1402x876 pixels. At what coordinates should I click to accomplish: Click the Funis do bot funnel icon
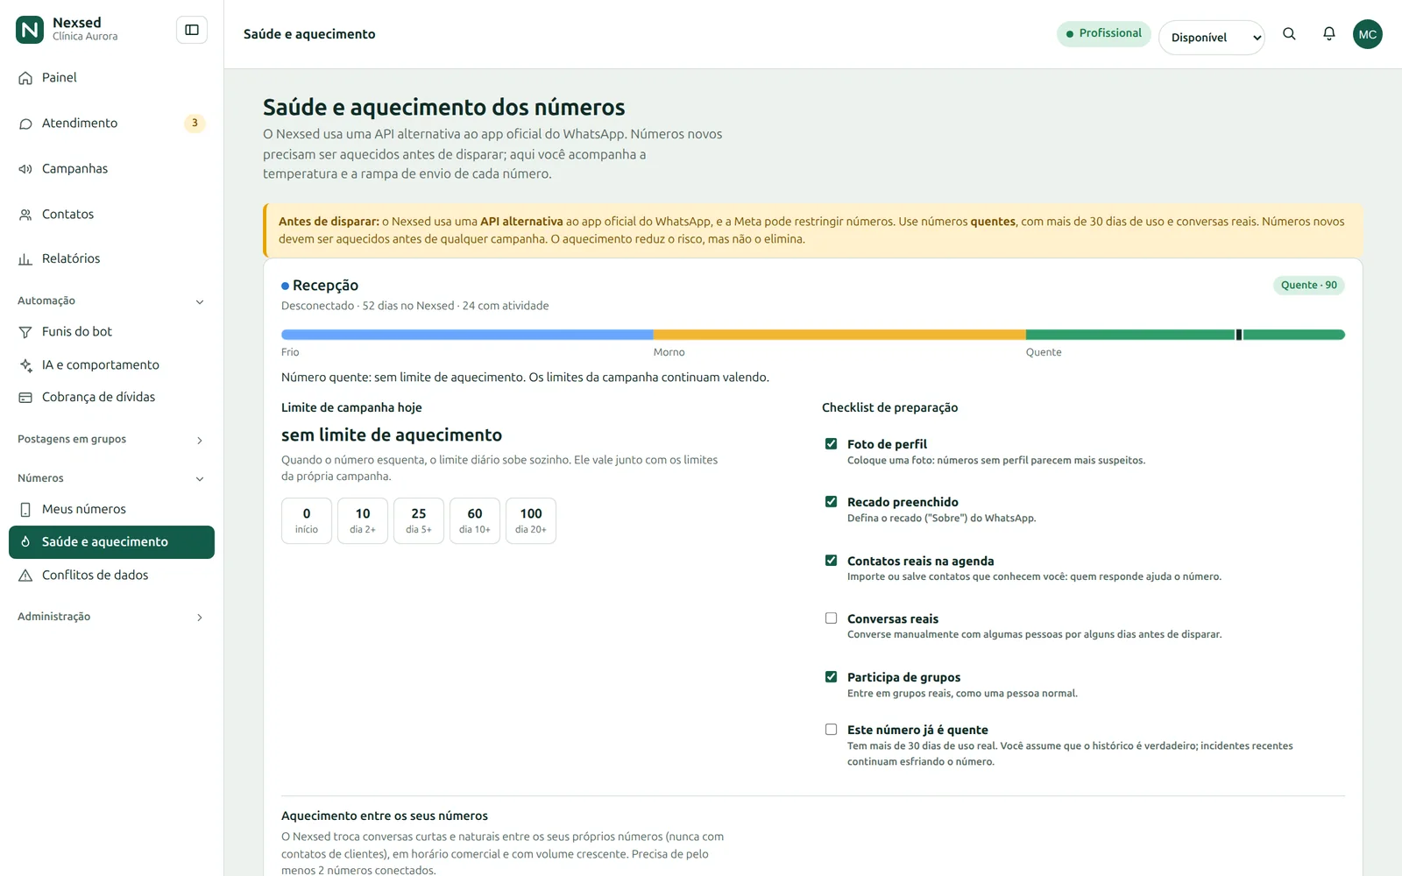[x=25, y=332]
